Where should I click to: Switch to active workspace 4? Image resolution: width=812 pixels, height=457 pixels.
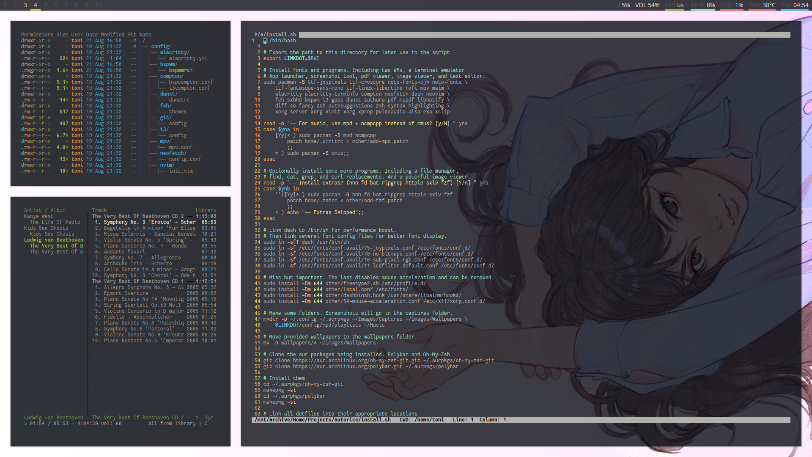point(36,5)
